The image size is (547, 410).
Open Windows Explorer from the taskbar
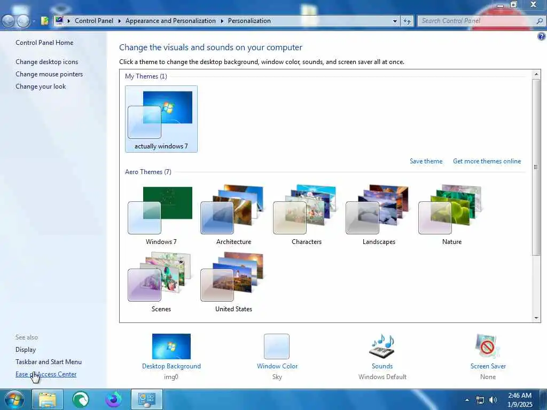point(48,399)
